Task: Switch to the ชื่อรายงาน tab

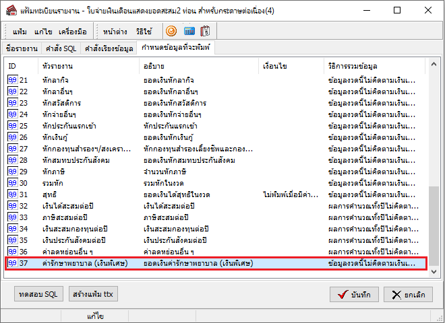Action: [x=22, y=48]
